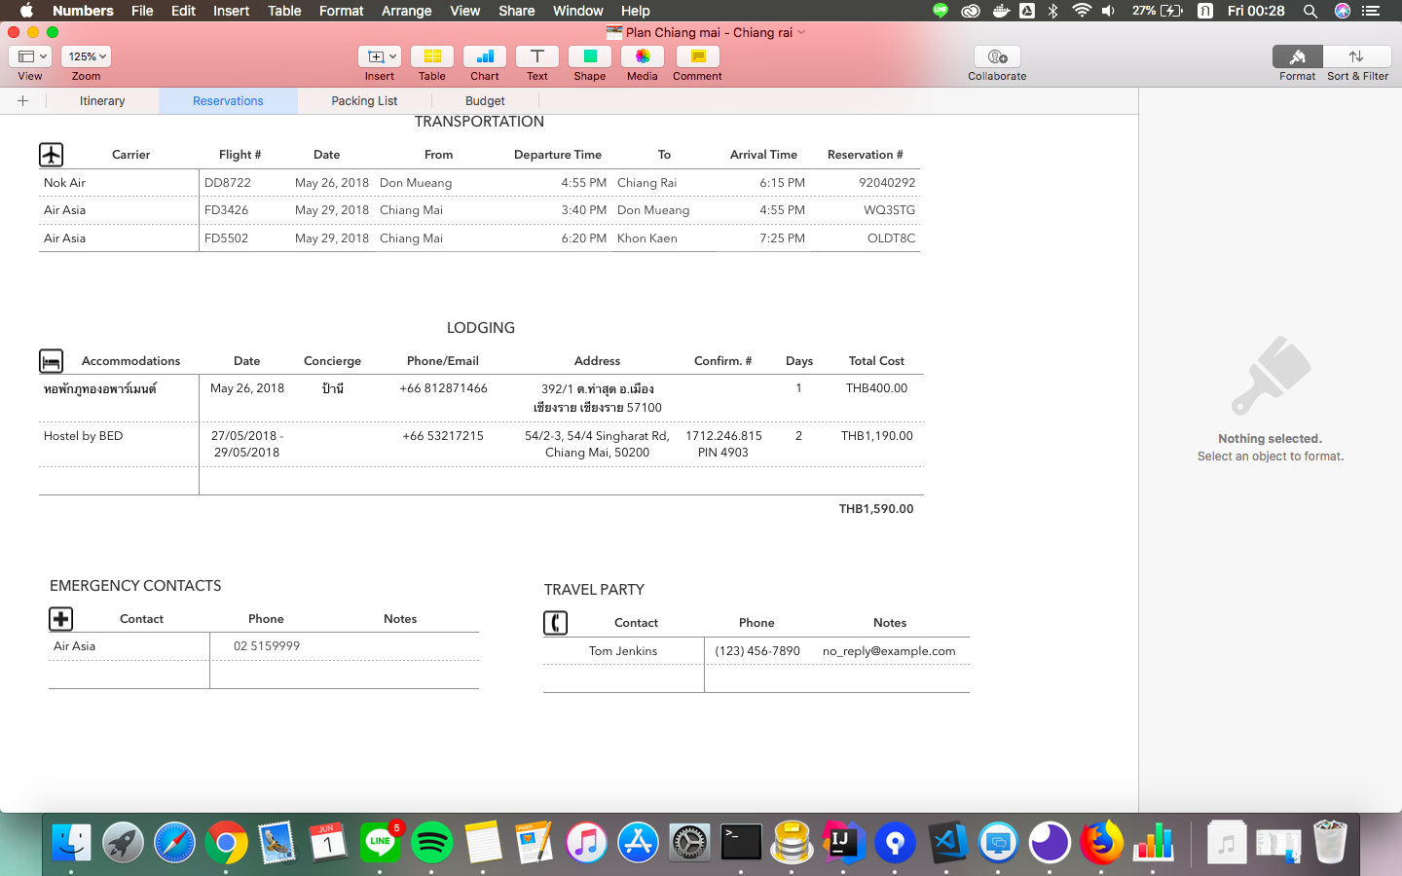Open the Packing List sheet tab
Image resolution: width=1402 pixels, height=876 pixels.
(364, 101)
